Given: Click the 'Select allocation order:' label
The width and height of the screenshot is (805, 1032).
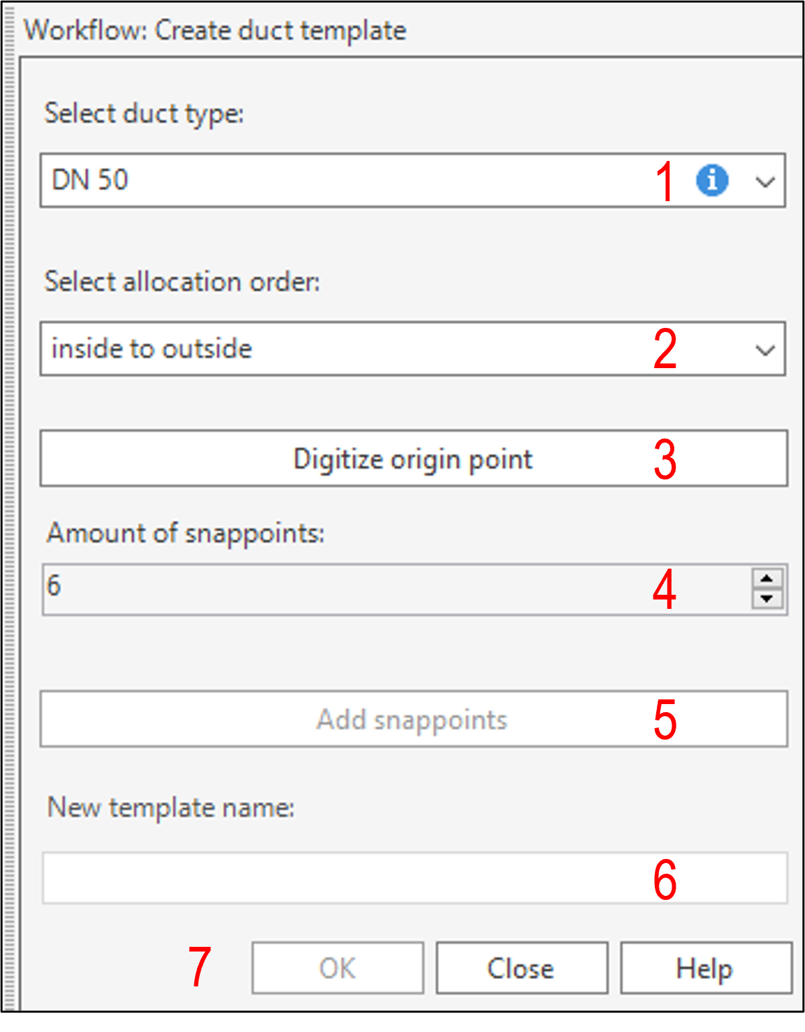Looking at the screenshot, I should coord(182,282).
